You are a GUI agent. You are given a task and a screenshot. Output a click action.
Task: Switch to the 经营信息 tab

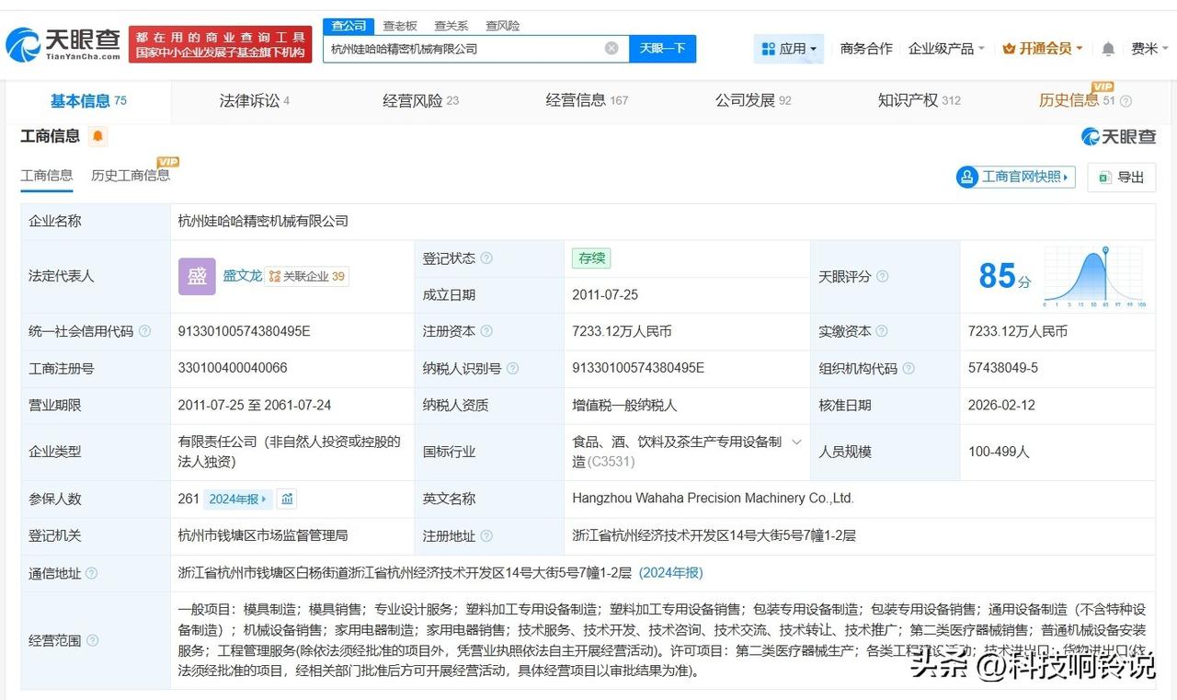(x=587, y=101)
